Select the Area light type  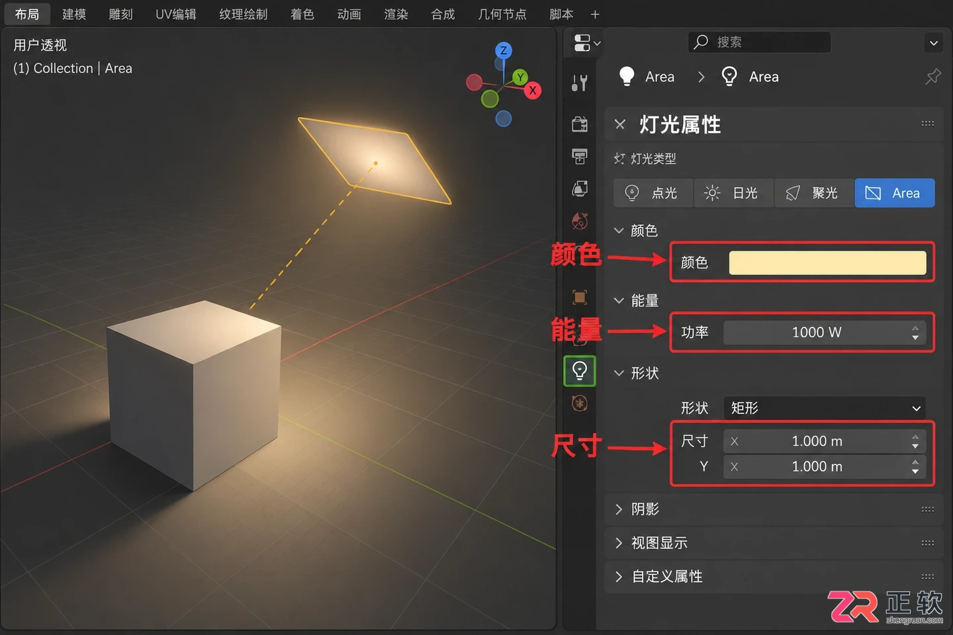click(895, 193)
